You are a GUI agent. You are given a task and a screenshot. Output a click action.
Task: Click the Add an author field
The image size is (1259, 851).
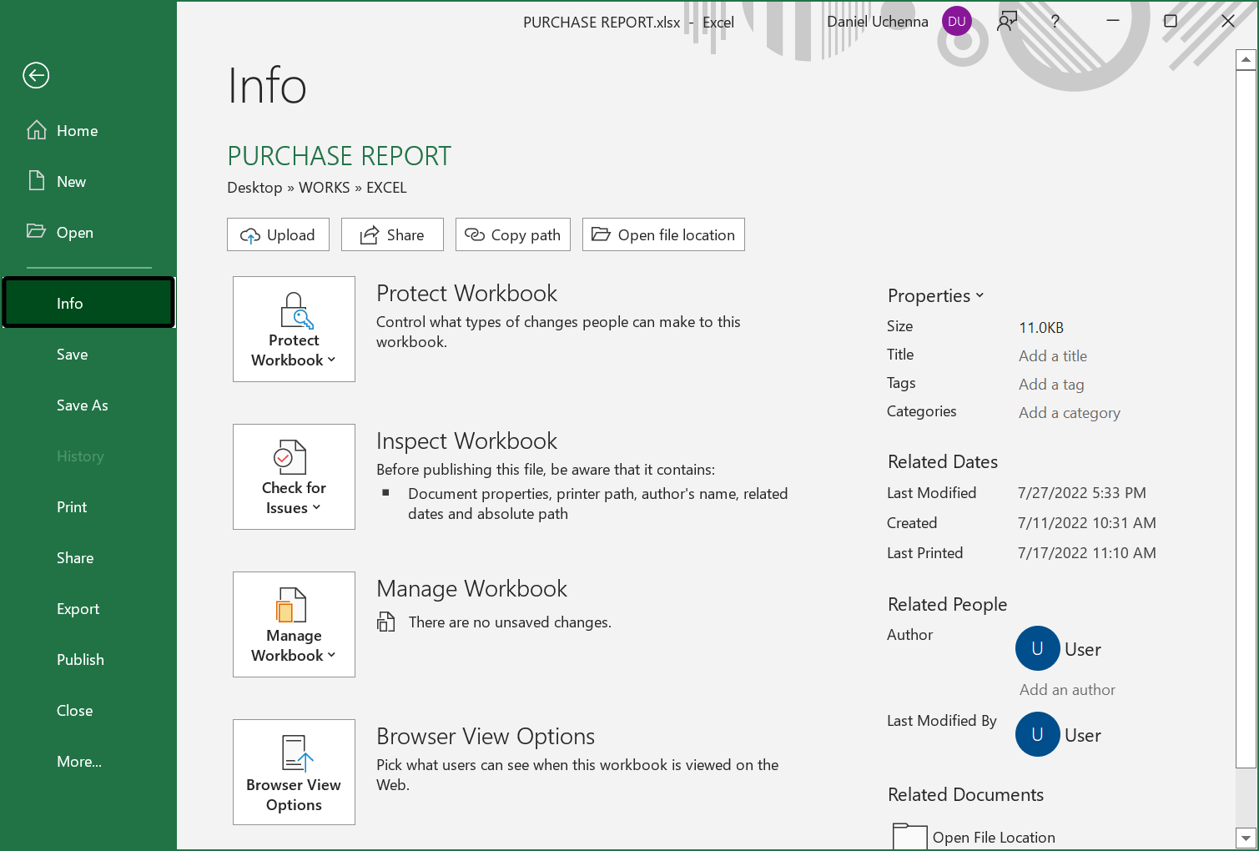point(1067,690)
